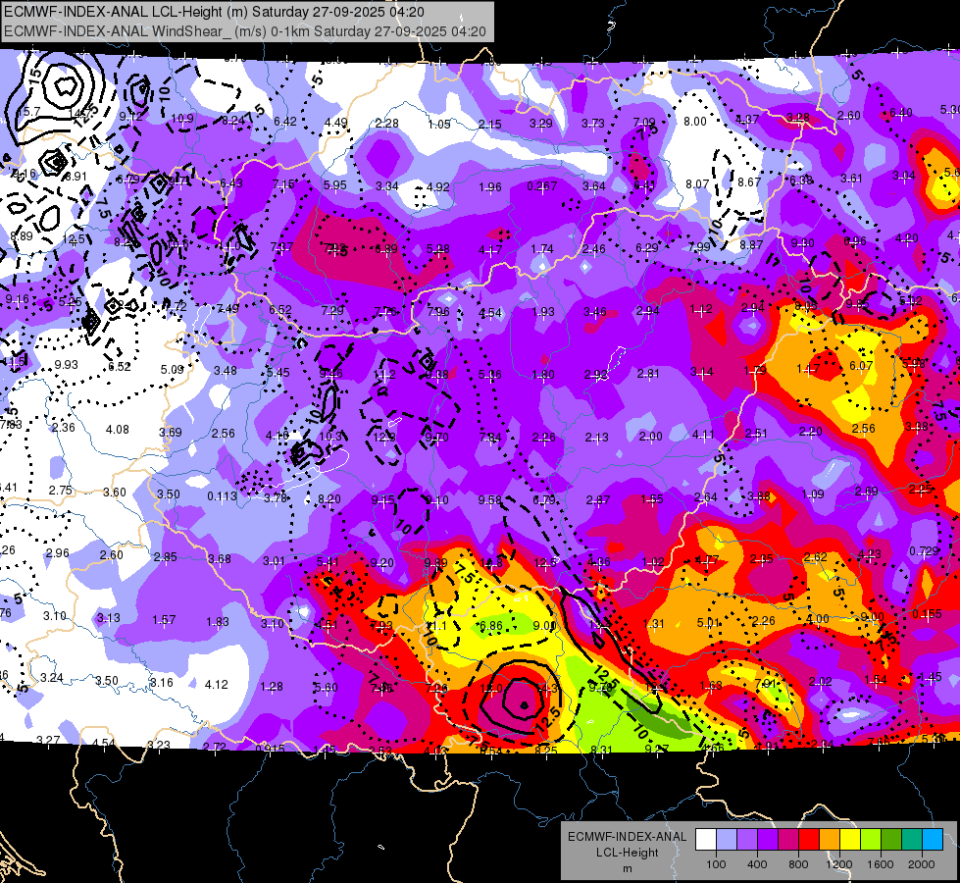Click the map value '6.42'
960x883 pixels.
[x=285, y=122]
